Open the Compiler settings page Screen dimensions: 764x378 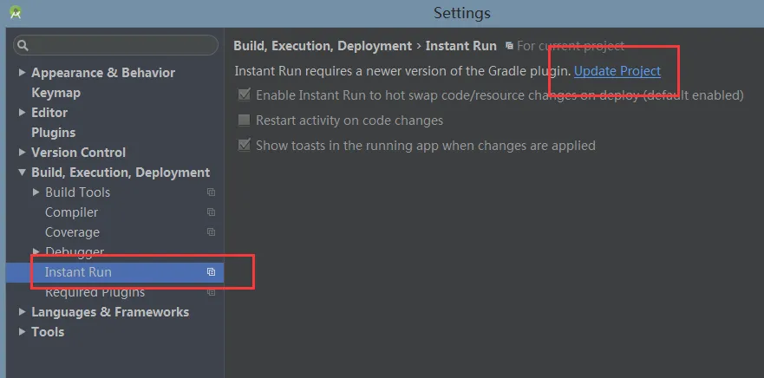[71, 212]
